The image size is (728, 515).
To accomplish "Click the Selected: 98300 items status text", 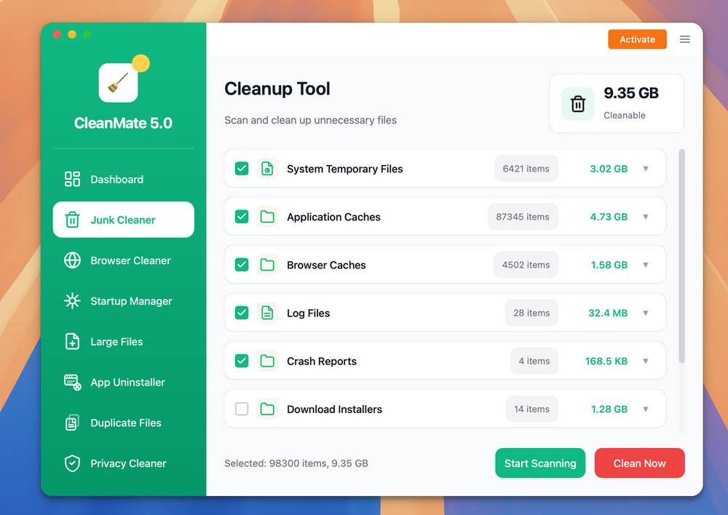I will tap(296, 463).
